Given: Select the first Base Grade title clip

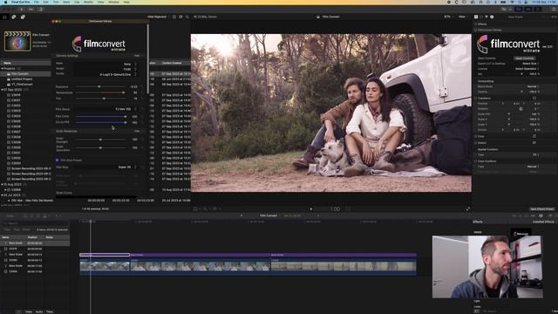Looking at the screenshot, I should [x=105, y=255].
